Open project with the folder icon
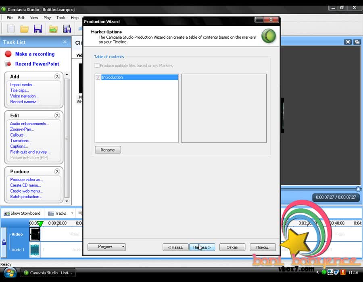 pos(24,29)
